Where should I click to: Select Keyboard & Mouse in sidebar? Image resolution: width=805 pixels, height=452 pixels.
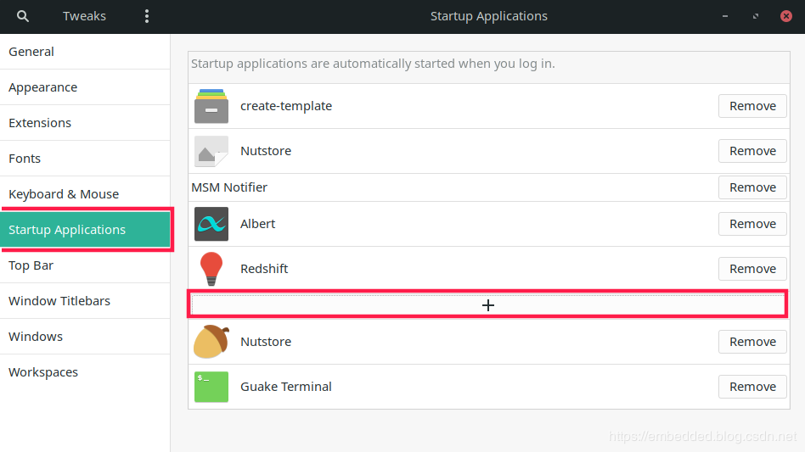click(64, 194)
